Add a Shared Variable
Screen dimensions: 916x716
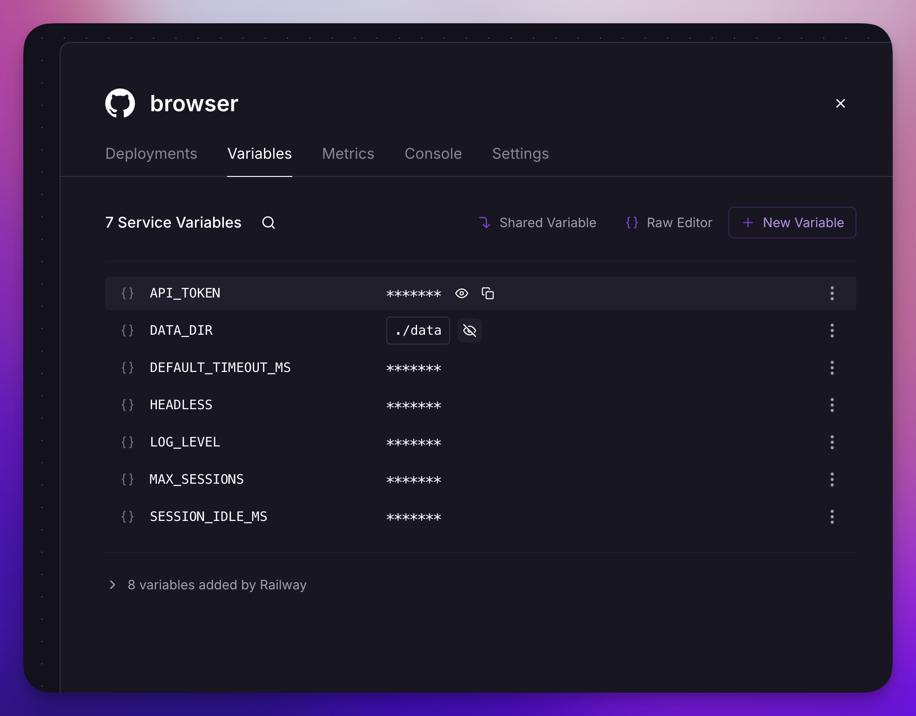[538, 223]
